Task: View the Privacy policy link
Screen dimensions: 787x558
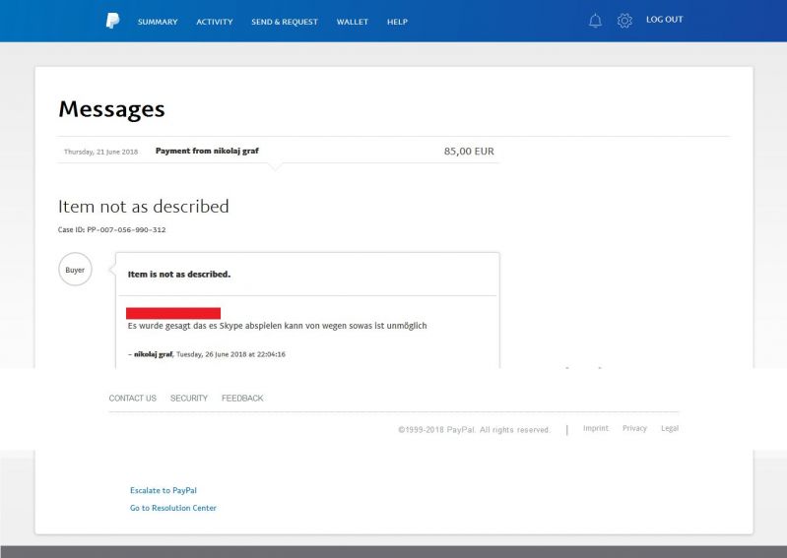Action: tap(634, 429)
